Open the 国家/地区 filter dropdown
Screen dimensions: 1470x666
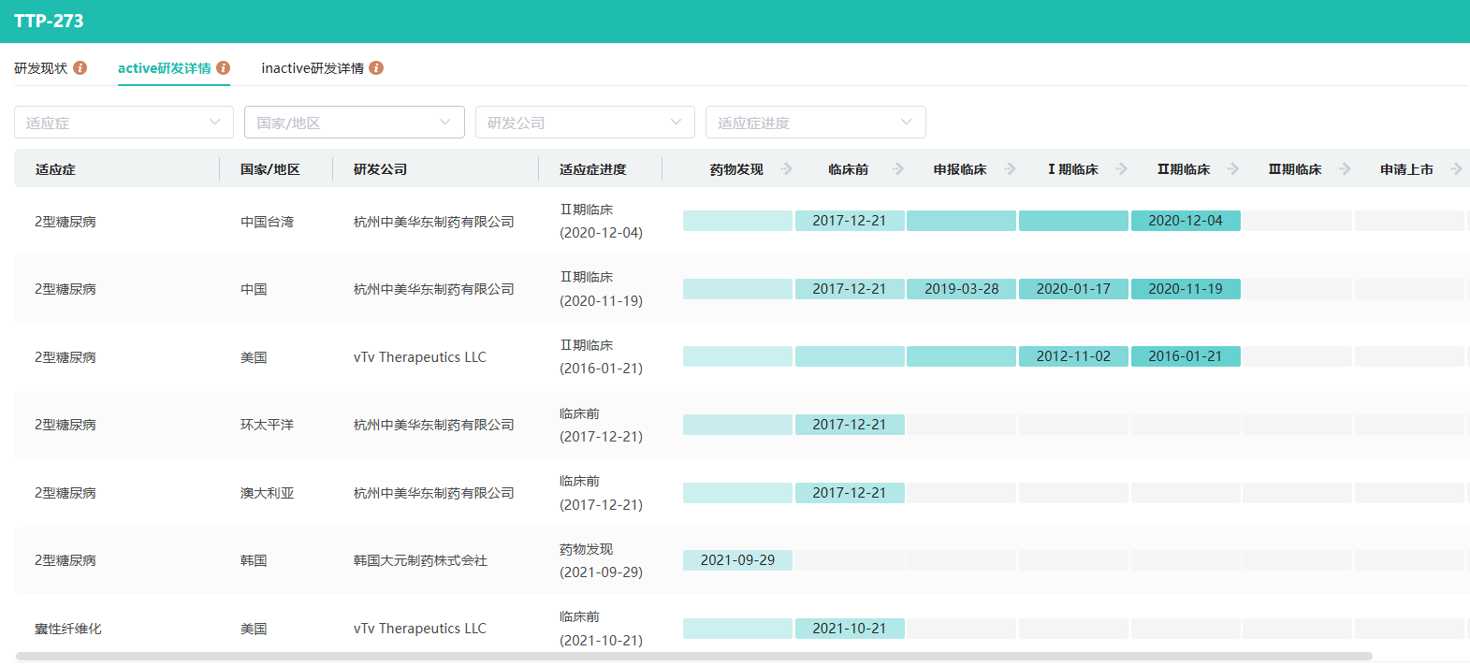coord(354,123)
